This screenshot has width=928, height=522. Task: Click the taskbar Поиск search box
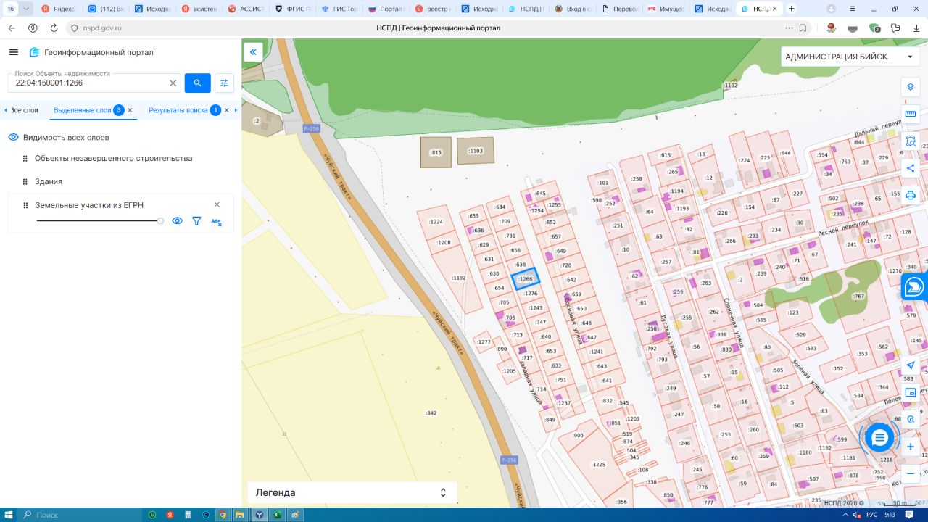tap(80, 515)
